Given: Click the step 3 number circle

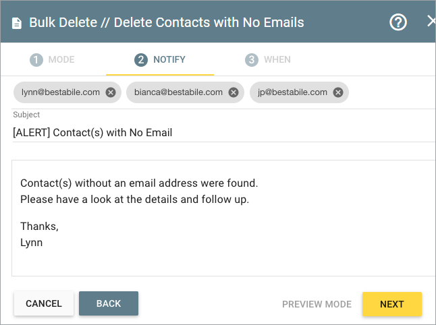Looking at the screenshot, I should [251, 60].
